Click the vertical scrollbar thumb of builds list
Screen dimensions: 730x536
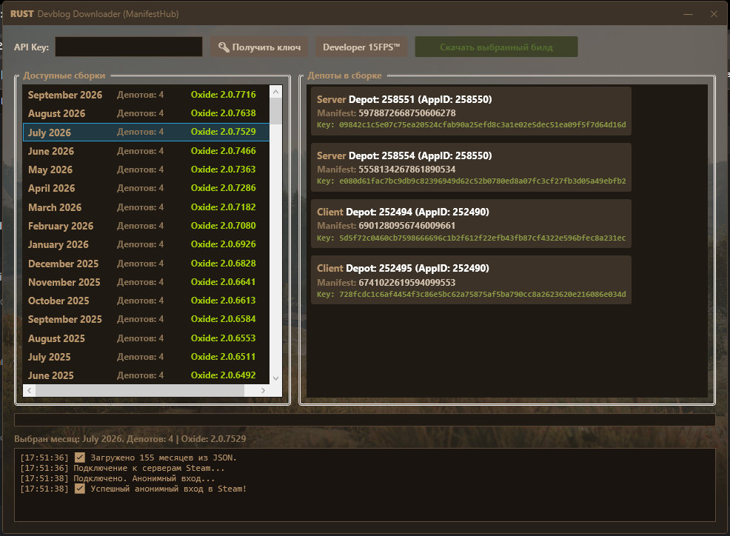tap(275, 111)
